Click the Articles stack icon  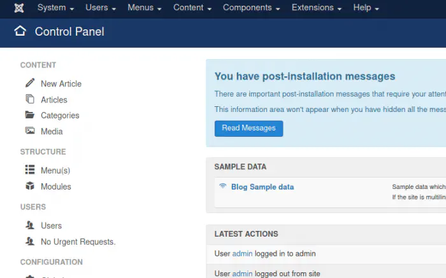tap(30, 99)
